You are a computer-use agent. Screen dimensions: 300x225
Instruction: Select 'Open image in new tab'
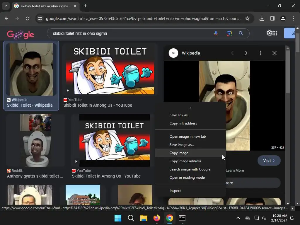190,137
